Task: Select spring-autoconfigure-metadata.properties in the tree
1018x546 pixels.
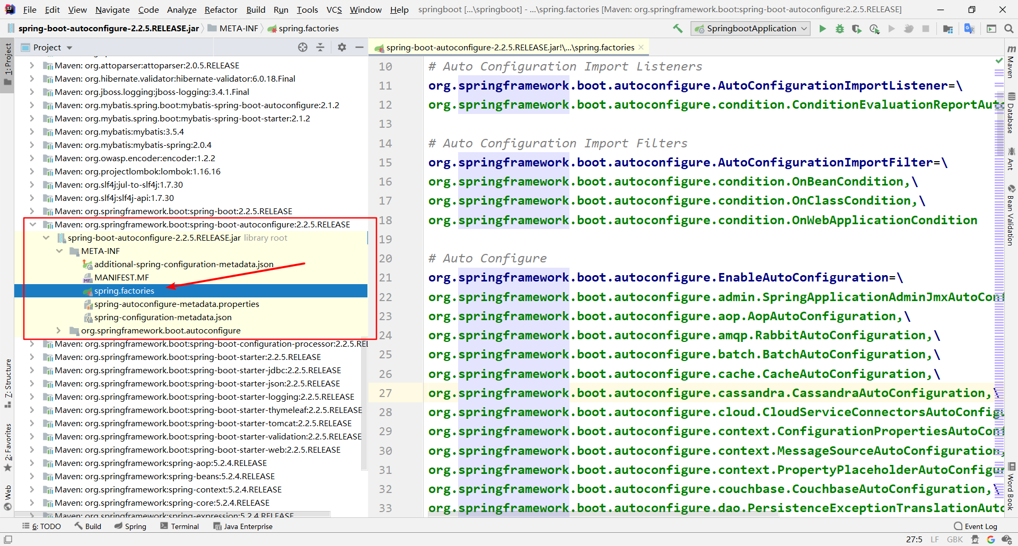Action: point(177,304)
